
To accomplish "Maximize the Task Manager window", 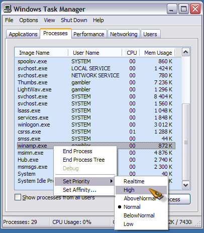I will pos(183,9).
